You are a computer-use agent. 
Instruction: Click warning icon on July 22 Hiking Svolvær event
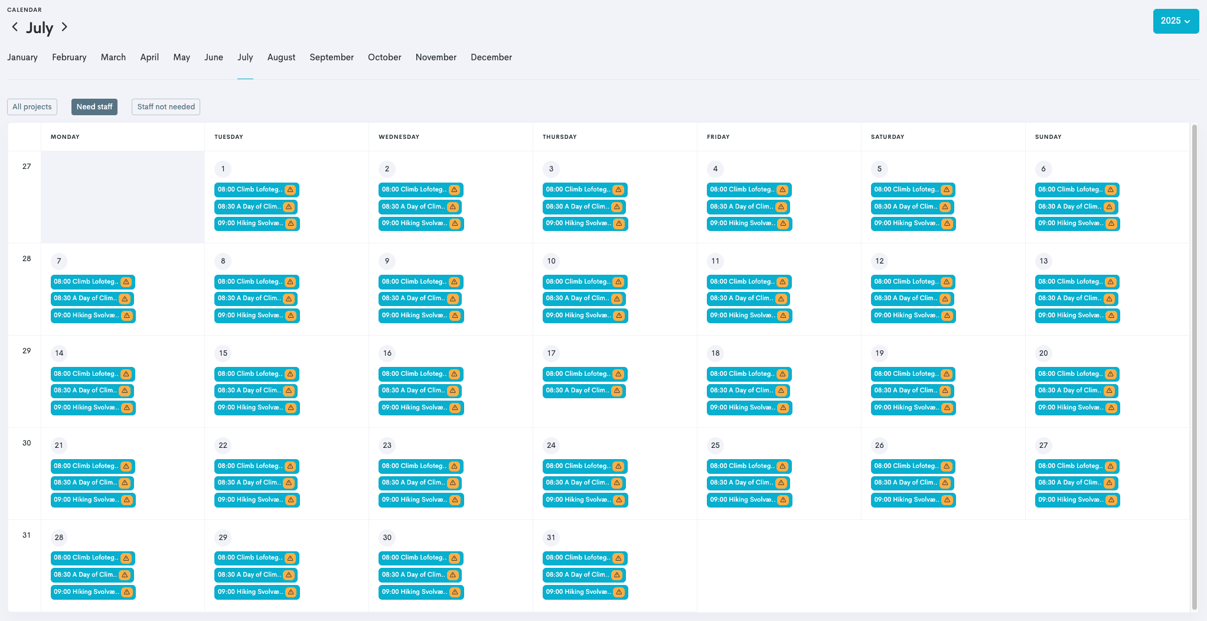pos(291,500)
